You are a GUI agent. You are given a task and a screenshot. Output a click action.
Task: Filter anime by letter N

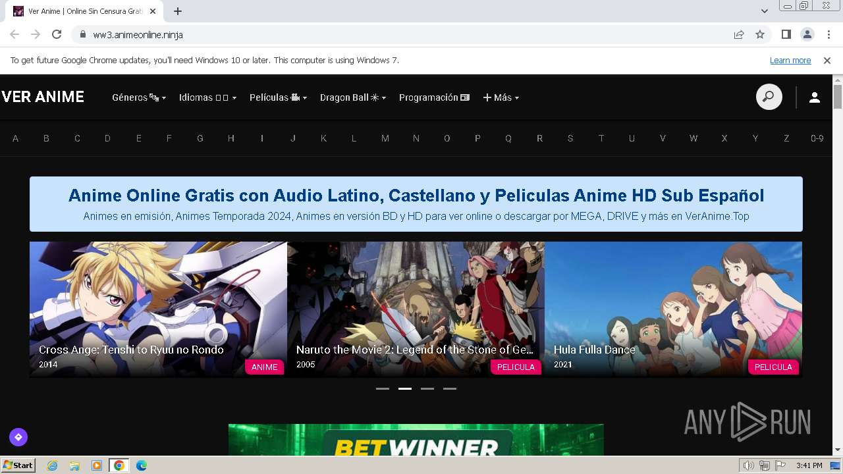point(416,138)
